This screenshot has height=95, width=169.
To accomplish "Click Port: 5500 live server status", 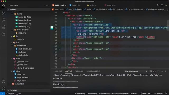I will (146, 94).
